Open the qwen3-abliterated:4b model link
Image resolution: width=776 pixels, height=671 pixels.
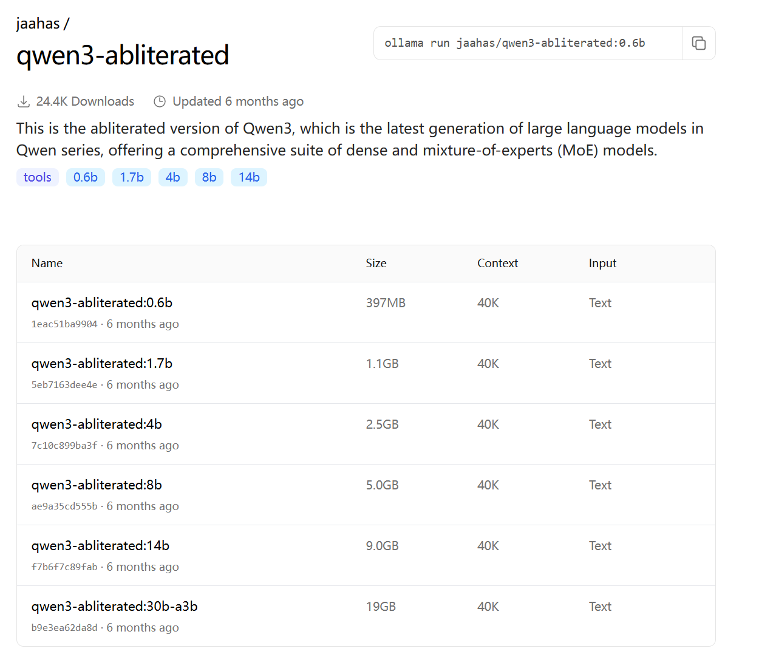click(97, 424)
